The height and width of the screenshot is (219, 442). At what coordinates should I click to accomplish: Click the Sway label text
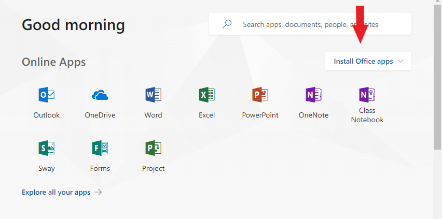[47, 168]
